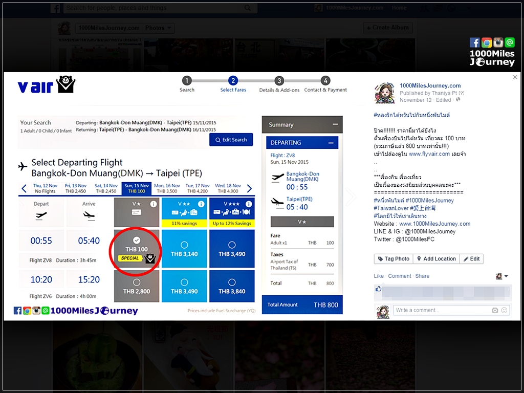Click Home in the Facebook top bar

click(x=399, y=8)
